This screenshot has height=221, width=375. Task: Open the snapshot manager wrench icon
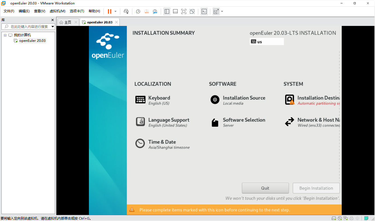click(x=155, y=11)
